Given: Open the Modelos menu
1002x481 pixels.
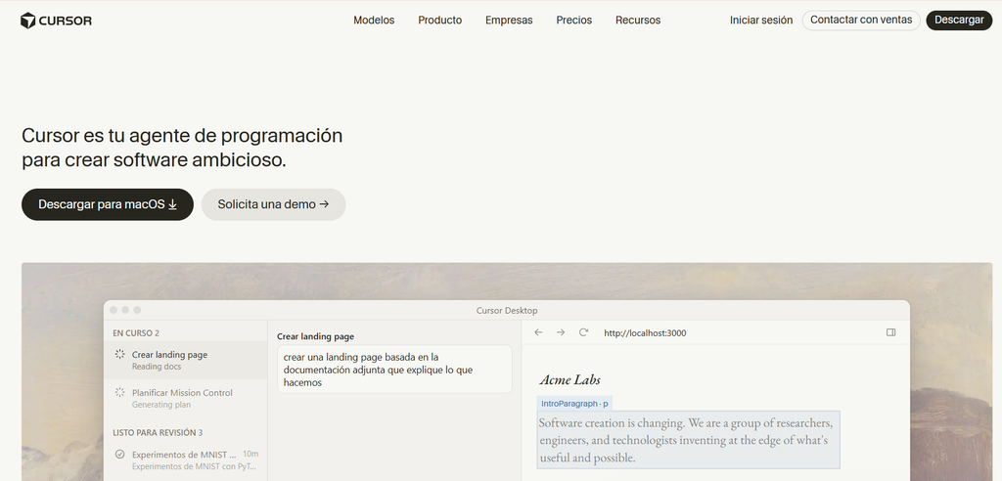Looking at the screenshot, I should (x=374, y=21).
